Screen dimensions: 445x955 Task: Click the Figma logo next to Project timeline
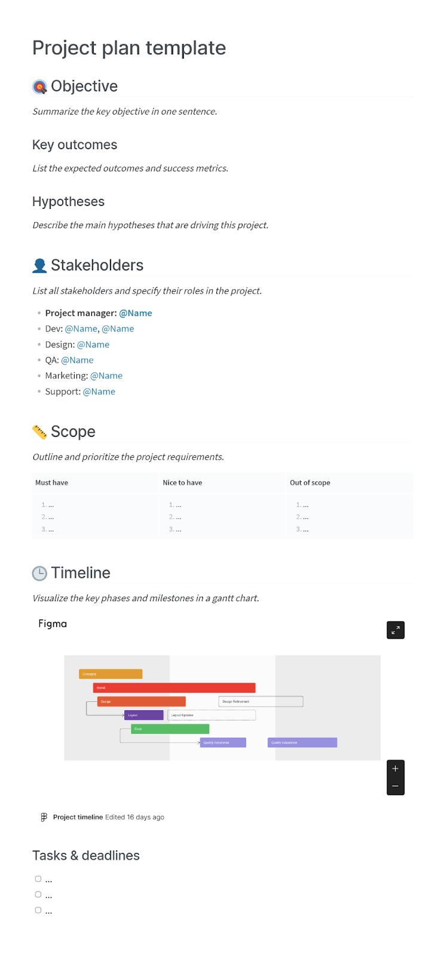click(44, 817)
